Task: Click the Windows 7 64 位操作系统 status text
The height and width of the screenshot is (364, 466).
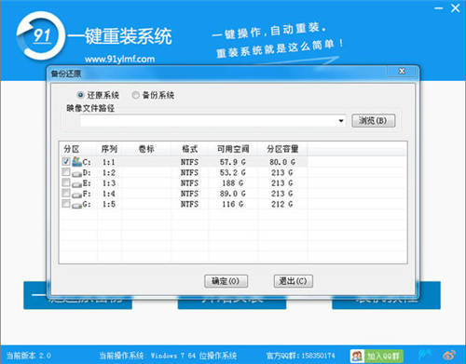Action: click(194, 356)
